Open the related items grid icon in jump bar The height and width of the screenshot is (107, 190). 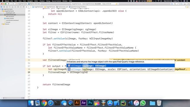pos(26,7)
